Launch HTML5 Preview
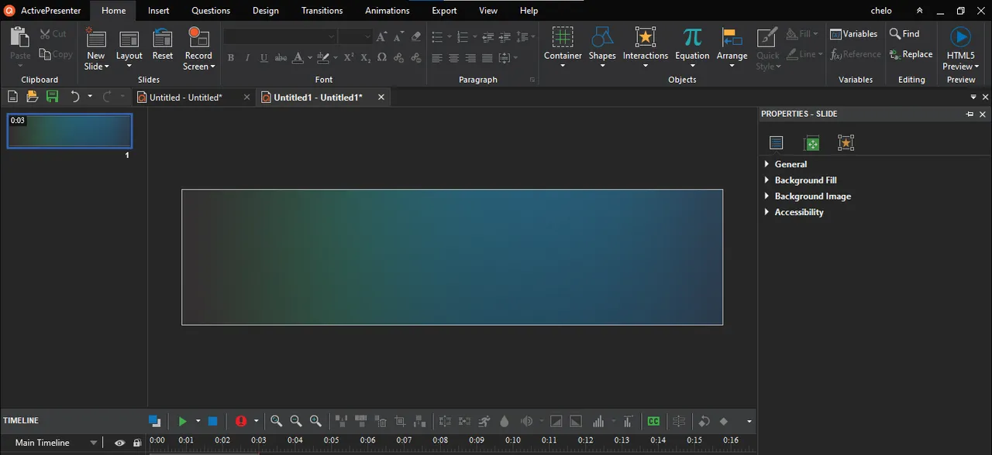Image resolution: width=992 pixels, height=455 pixels. (961, 49)
